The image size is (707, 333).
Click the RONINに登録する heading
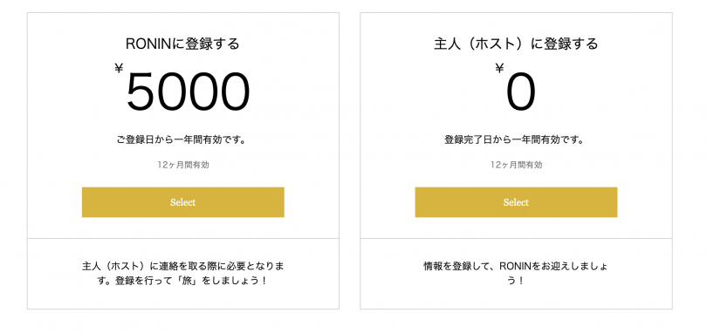182,44
